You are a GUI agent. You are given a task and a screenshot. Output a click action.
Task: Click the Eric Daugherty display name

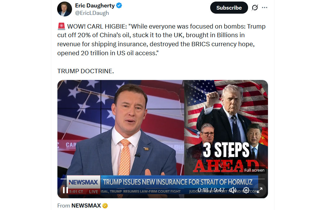(x=95, y=6)
